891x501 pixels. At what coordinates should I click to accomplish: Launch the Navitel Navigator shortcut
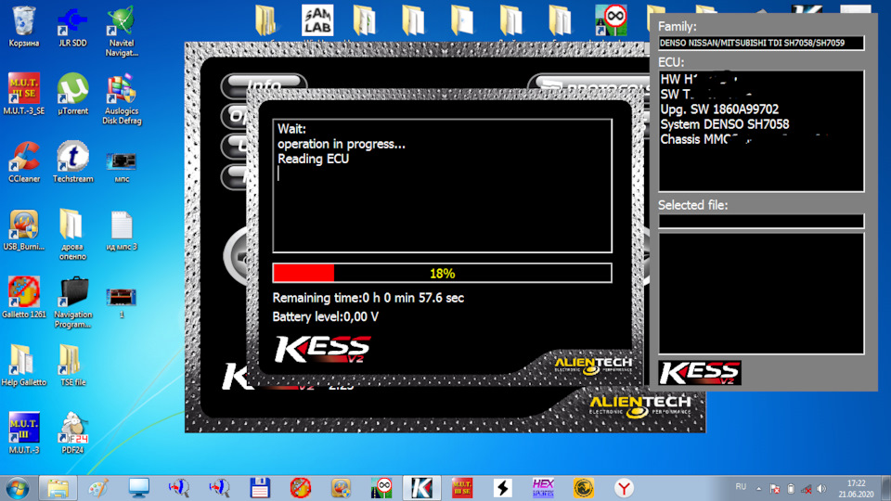[122, 32]
